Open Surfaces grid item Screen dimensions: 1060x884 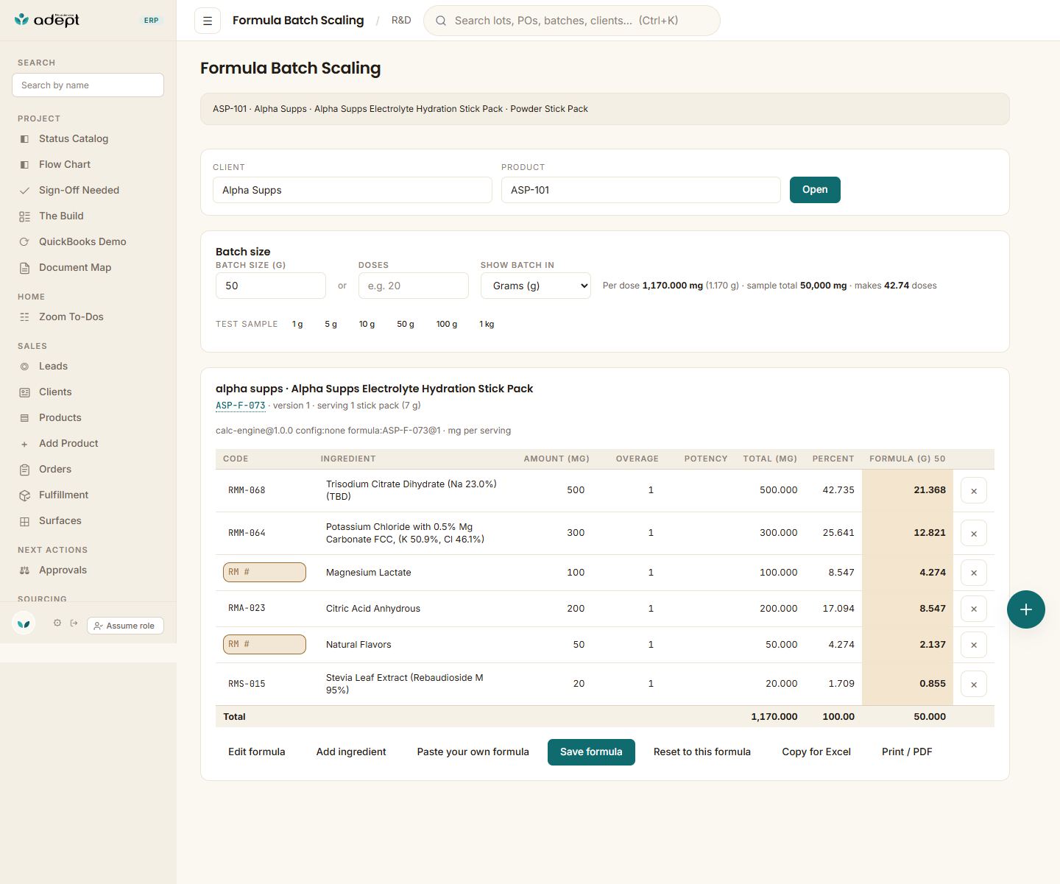(x=60, y=520)
